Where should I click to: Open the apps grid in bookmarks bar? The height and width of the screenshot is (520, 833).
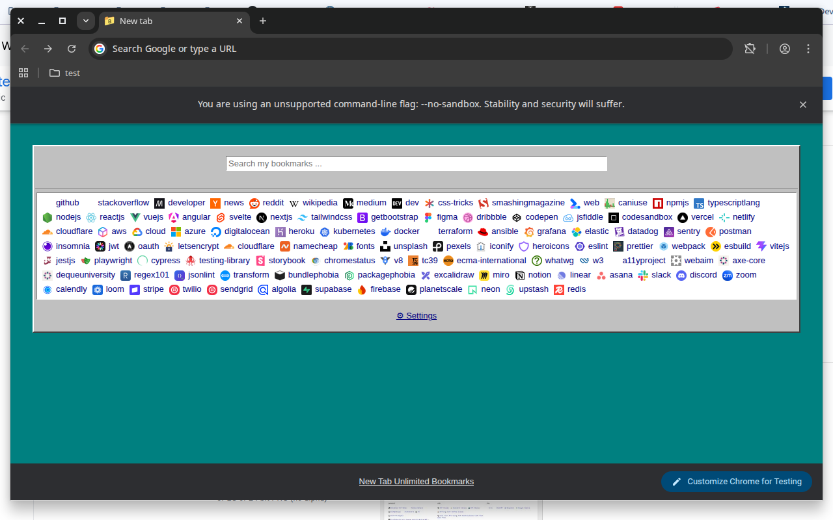23,73
